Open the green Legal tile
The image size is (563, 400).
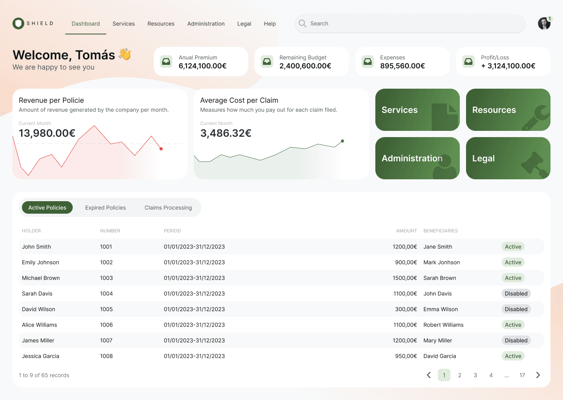[508, 158]
